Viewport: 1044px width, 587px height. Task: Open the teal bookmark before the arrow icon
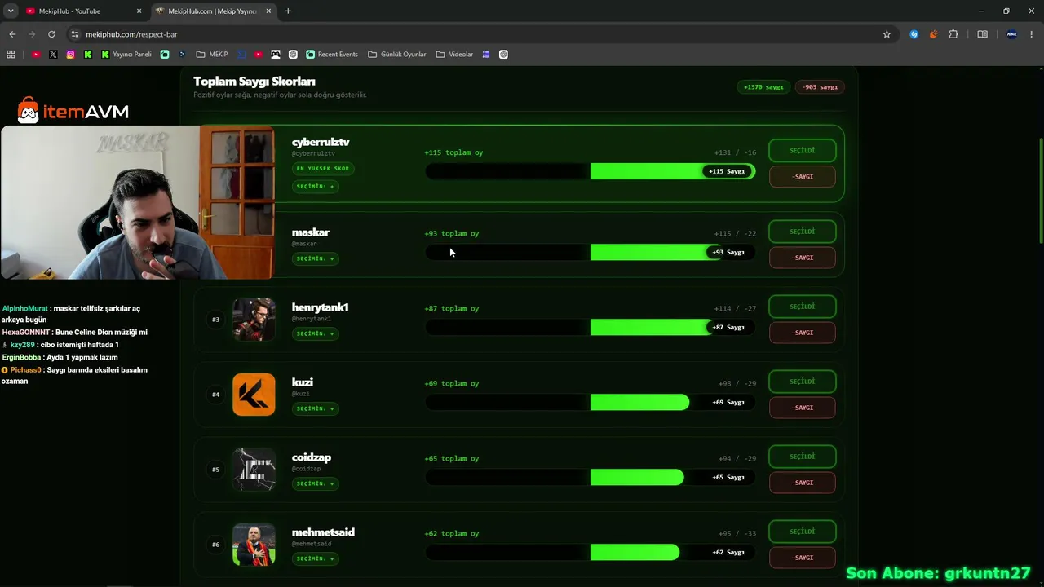[x=165, y=55]
